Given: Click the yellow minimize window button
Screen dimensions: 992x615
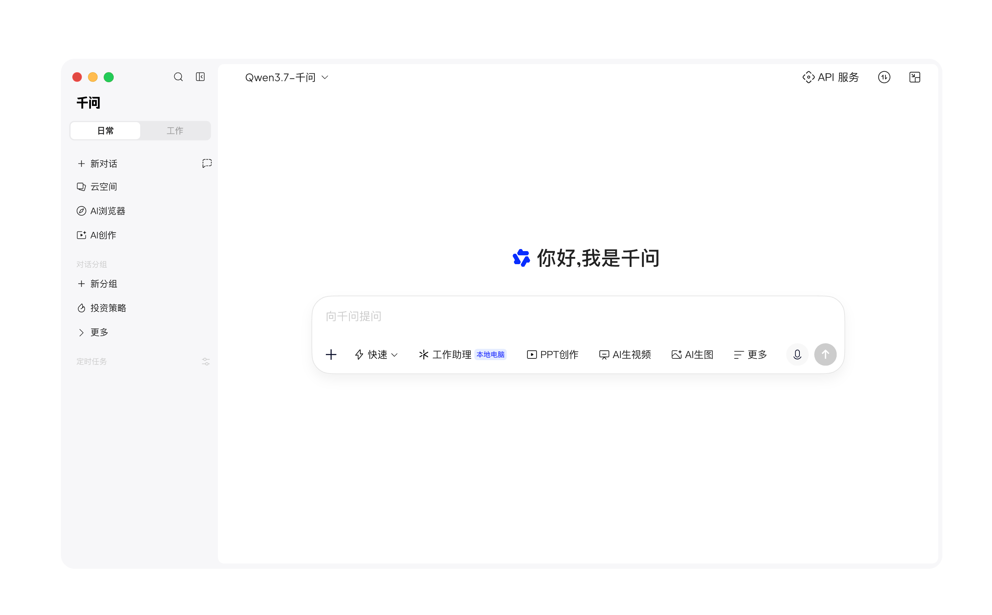Looking at the screenshot, I should 93,77.
